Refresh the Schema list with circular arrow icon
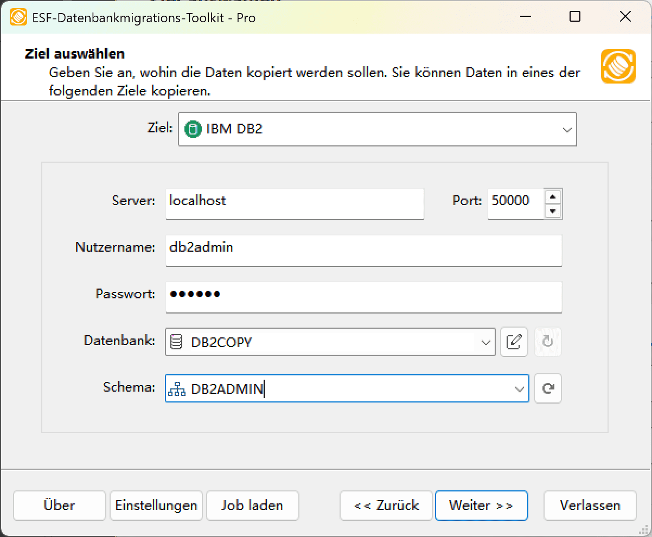 (548, 388)
